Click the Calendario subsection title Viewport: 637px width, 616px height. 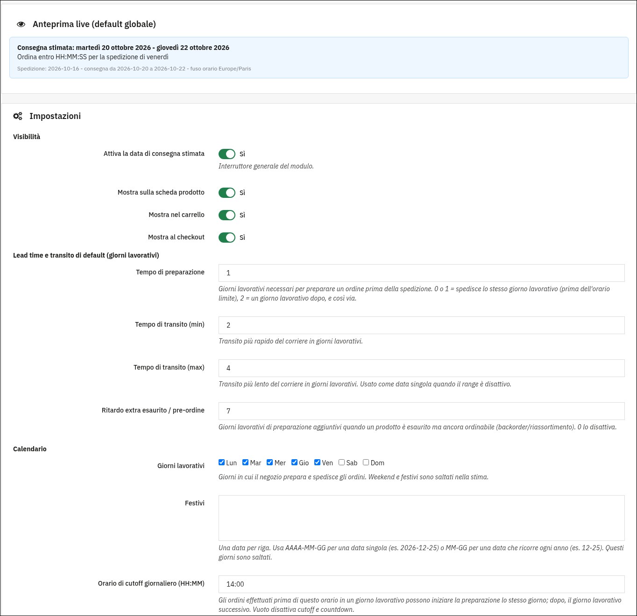pos(30,449)
